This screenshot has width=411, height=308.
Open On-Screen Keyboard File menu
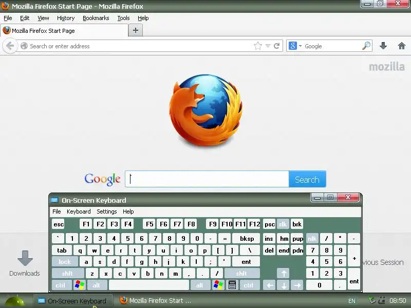pyautogui.click(x=57, y=211)
